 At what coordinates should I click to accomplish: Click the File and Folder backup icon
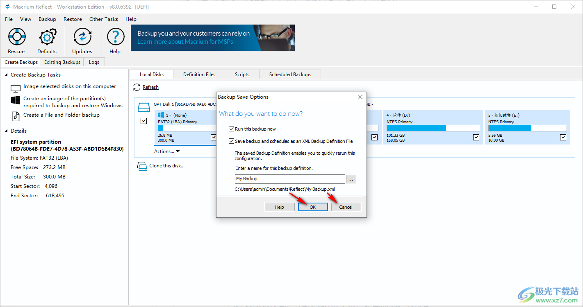(x=16, y=116)
